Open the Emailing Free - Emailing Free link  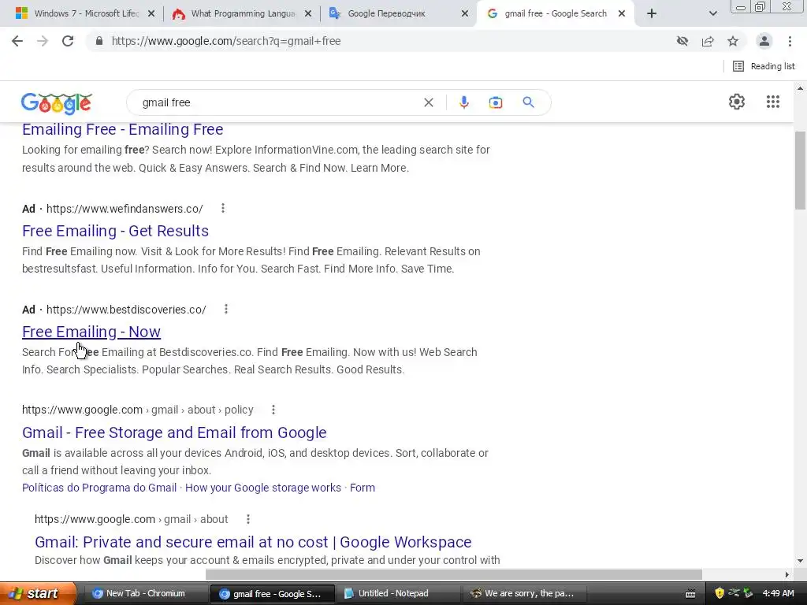(122, 129)
